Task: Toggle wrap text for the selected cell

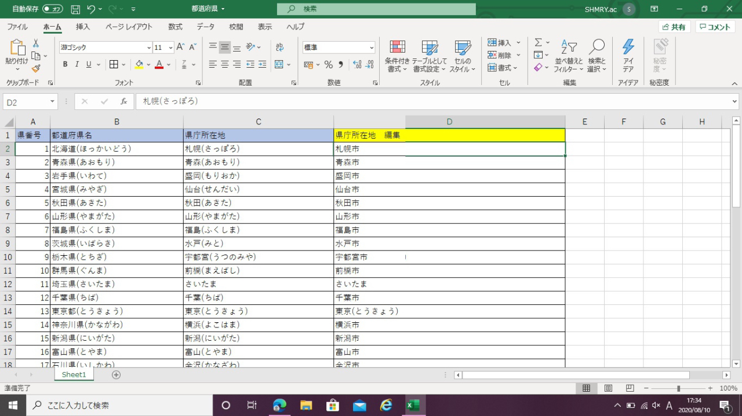Action: (x=279, y=46)
